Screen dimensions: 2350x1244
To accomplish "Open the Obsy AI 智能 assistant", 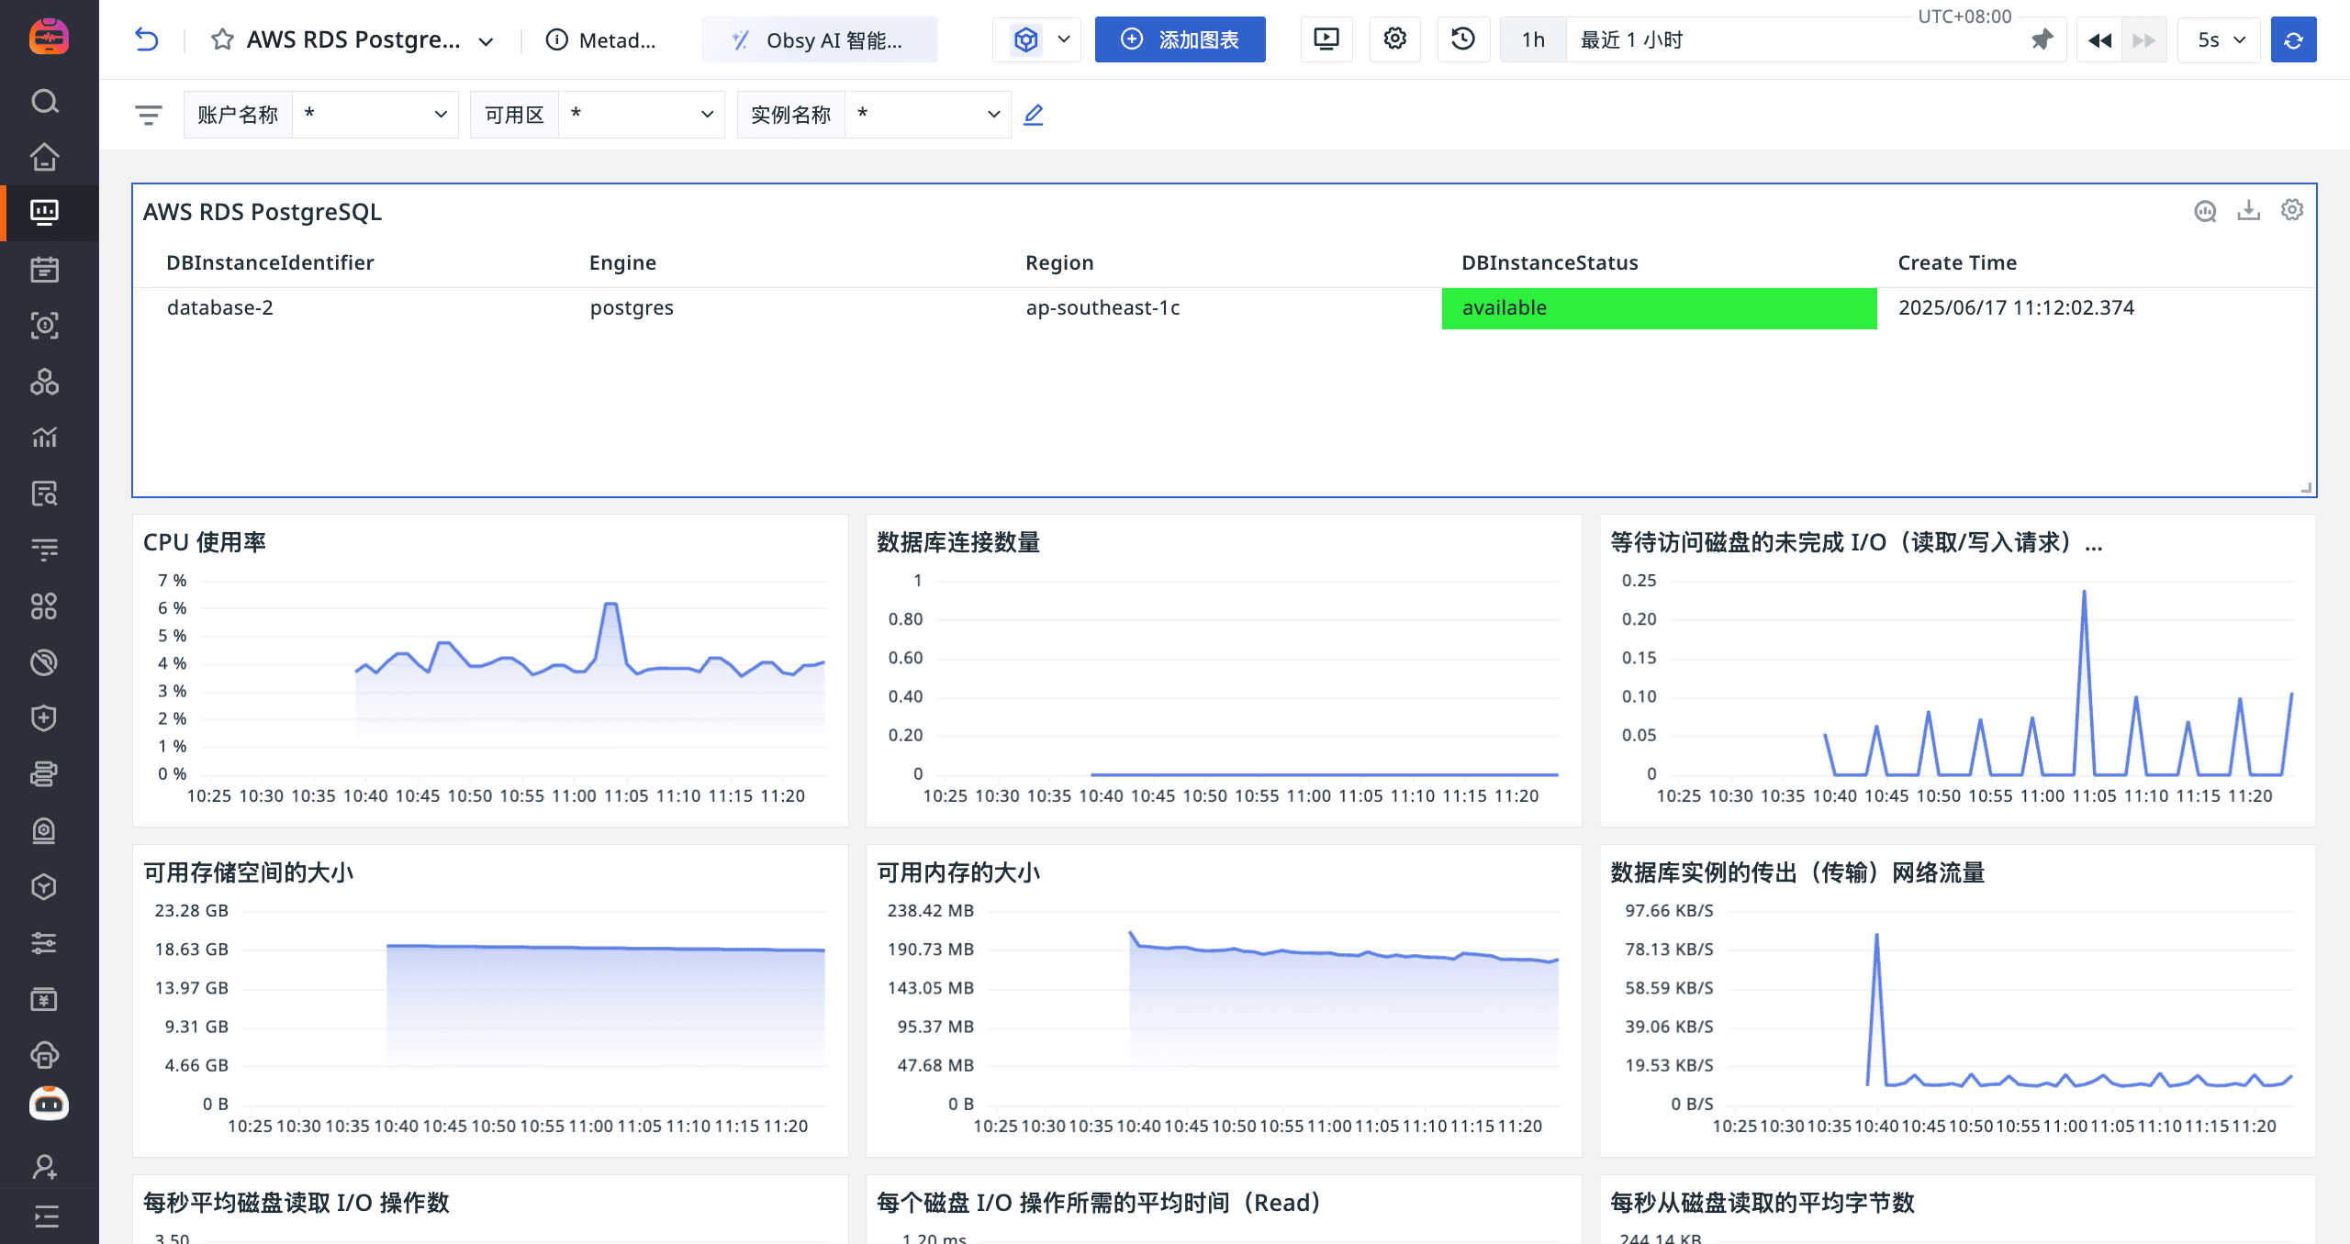I will [819, 40].
